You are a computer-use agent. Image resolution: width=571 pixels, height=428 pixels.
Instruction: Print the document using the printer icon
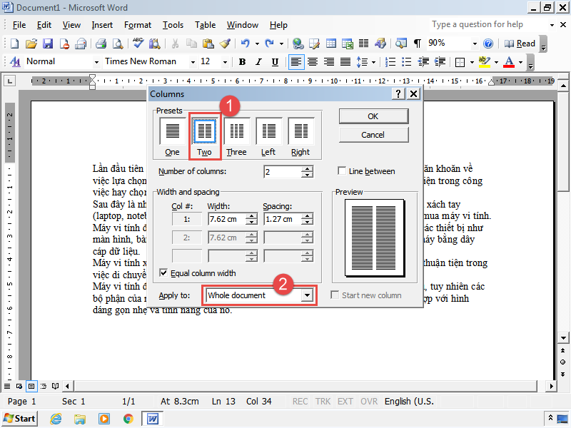tap(101, 44)
